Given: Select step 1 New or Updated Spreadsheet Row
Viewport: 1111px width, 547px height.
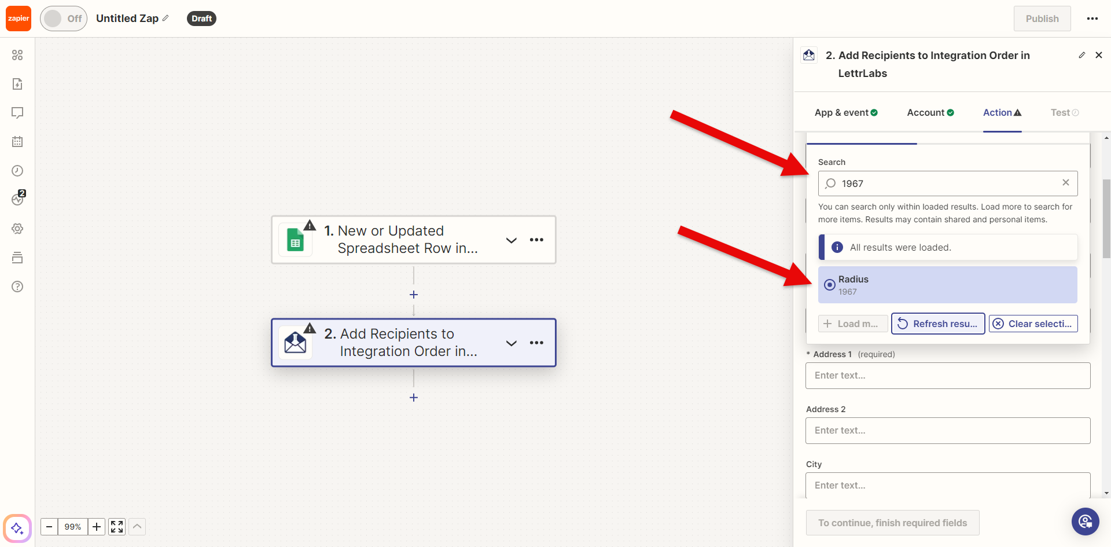Looking at the screenshot, I should click(x=413, y=240).
